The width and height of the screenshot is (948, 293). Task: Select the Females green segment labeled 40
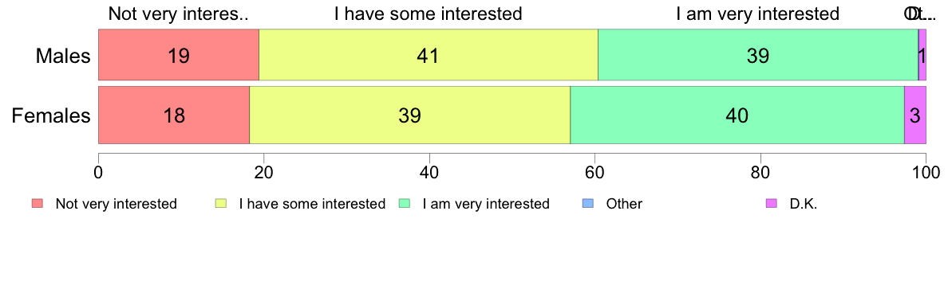(x=737, y=115)
